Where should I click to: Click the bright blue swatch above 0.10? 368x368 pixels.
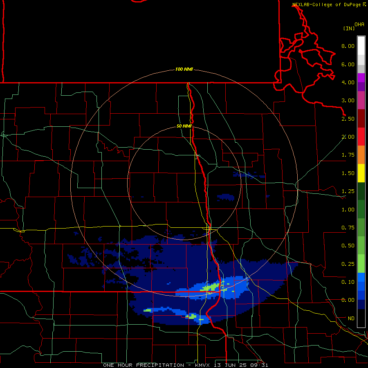[x=361, y=277]
